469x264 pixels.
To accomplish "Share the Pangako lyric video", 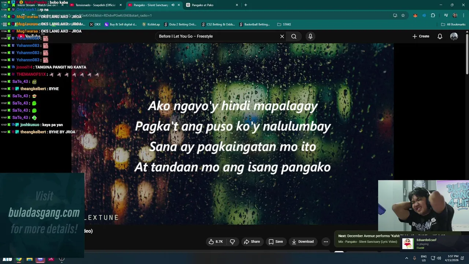I will (x=252, y=242).
